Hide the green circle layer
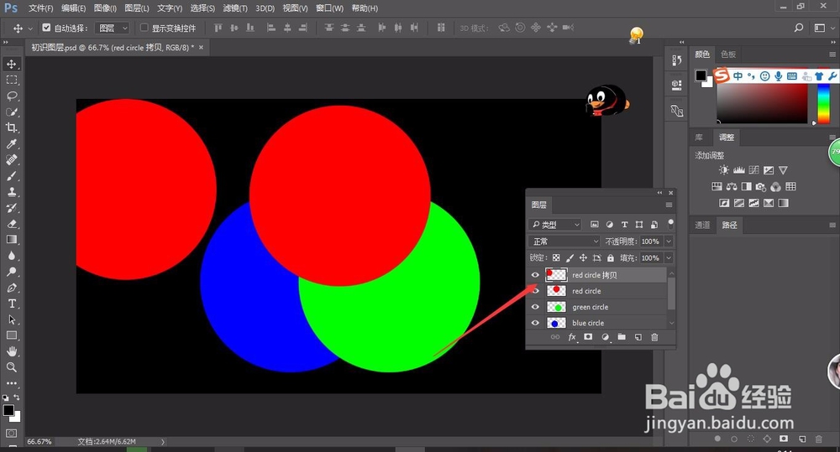Viewport: 840px width, 452px height. [x=535, y=307]
